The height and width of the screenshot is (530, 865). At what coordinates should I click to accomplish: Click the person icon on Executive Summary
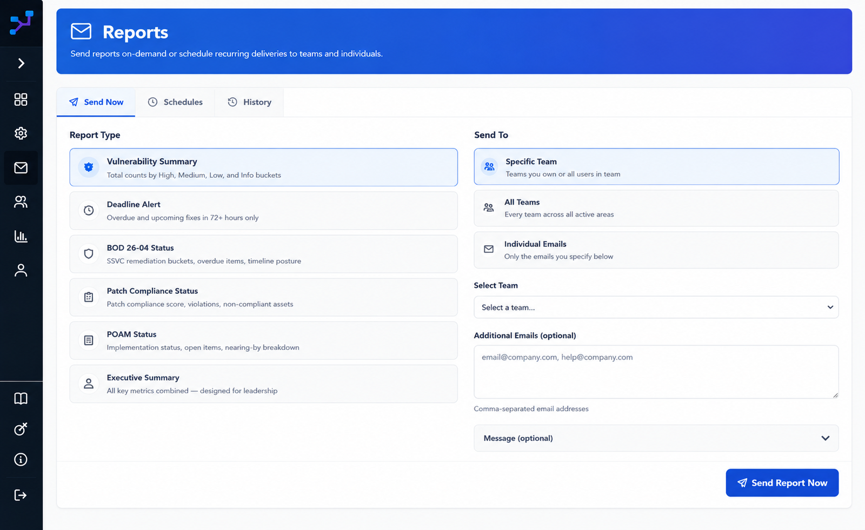pos(89,384)
